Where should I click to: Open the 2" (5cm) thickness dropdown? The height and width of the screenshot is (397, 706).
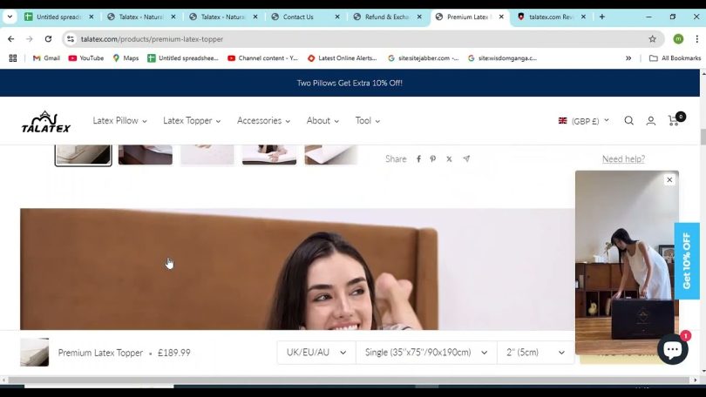(x=535, y=353)
